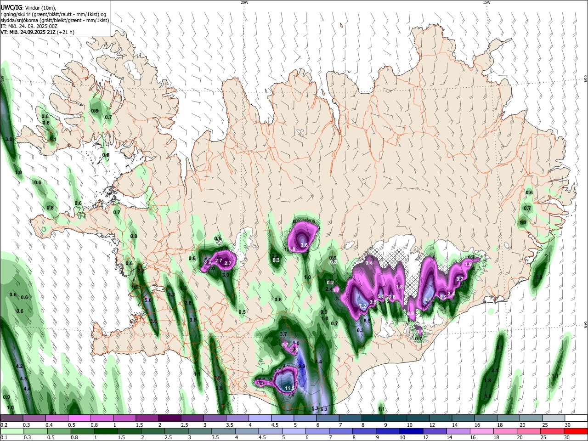Click the bright red 30 swatch in the bottom legend row
This screenshot has width=588, height=441.
click(576, 431)
